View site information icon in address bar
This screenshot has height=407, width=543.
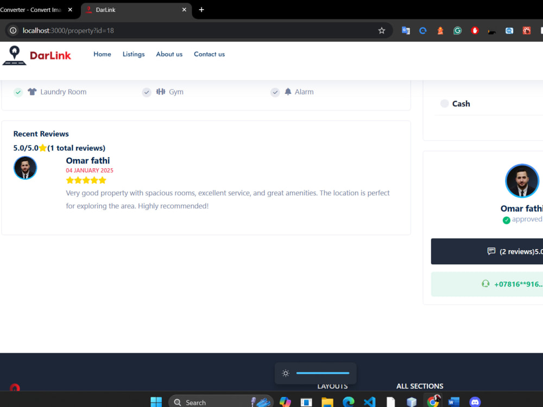point(13,30)
